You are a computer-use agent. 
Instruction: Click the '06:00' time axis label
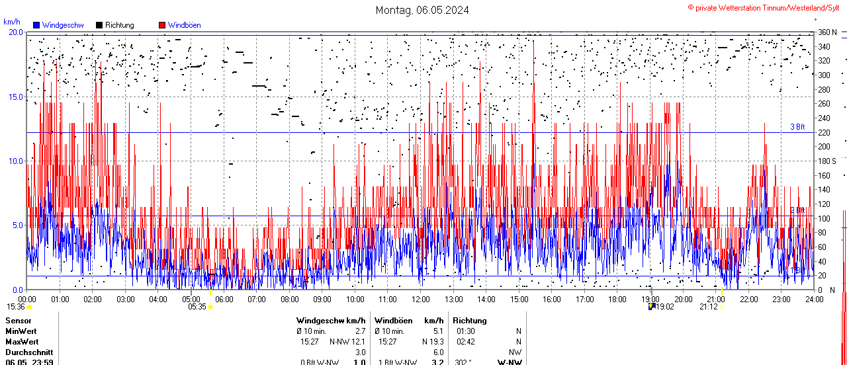point(224,300)
